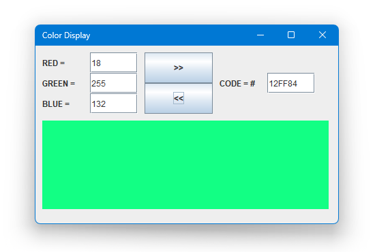Focus the RED value input field
The image size is (375, 252).
click(114, 63)
